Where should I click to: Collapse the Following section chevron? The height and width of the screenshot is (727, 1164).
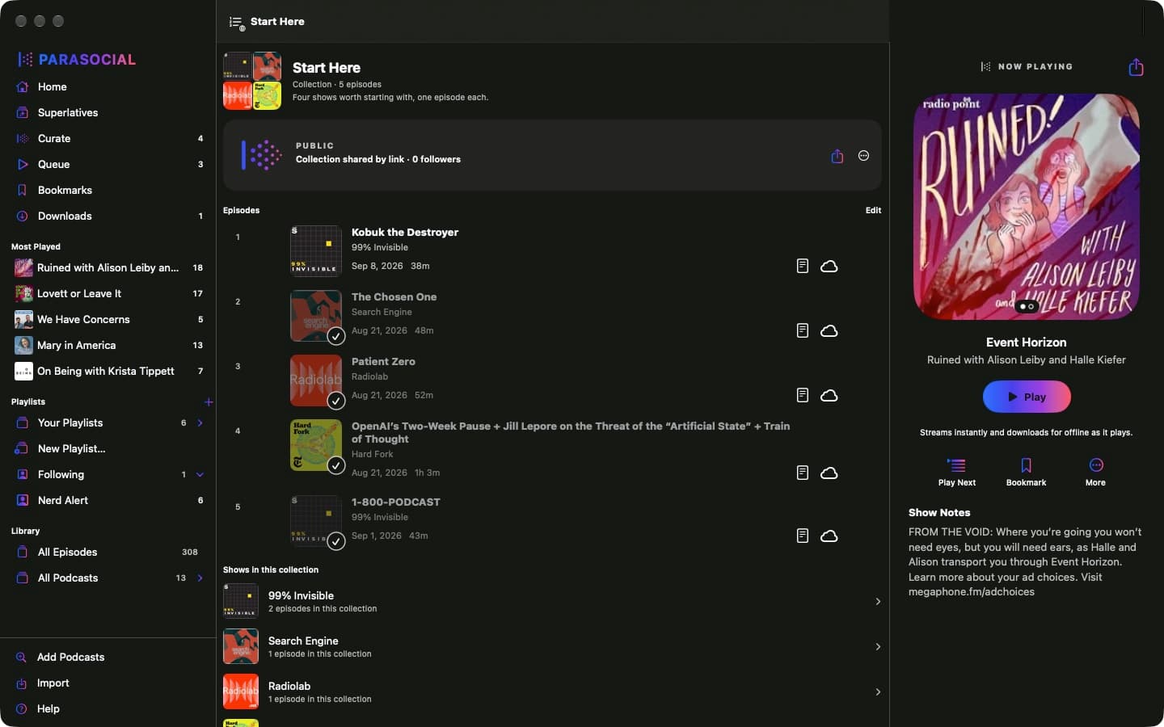click(x=200, y=474)
